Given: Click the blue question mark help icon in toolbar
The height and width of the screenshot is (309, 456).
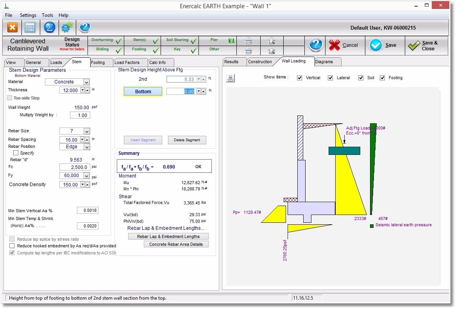Looking at the screenshot, I should pyautogui.click(x=85, y=27).
